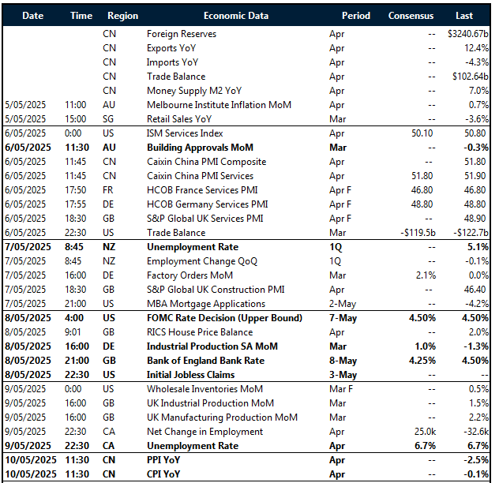Click the CA Unemployment Rate Apr entry

tap(193, 446)
